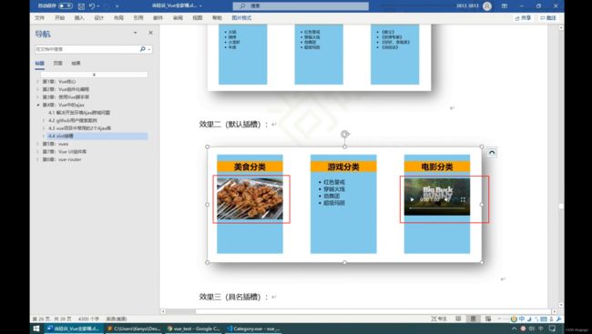The height and width of the screenshot is (334, 592).
Task: Open the Layout Options icon beside image
Action: pos(491,152)
